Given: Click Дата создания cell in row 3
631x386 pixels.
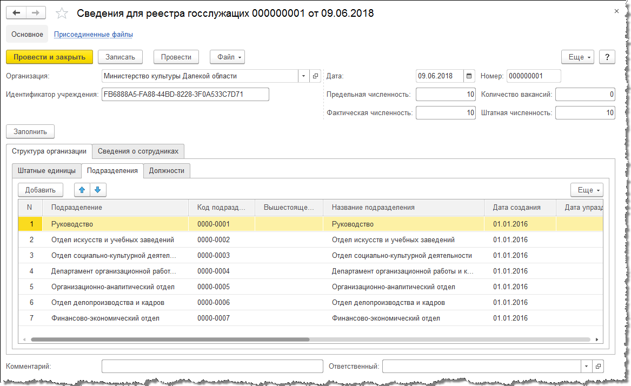Looking at the screenshot, I should pyautogui.click(x=520, y=256).
